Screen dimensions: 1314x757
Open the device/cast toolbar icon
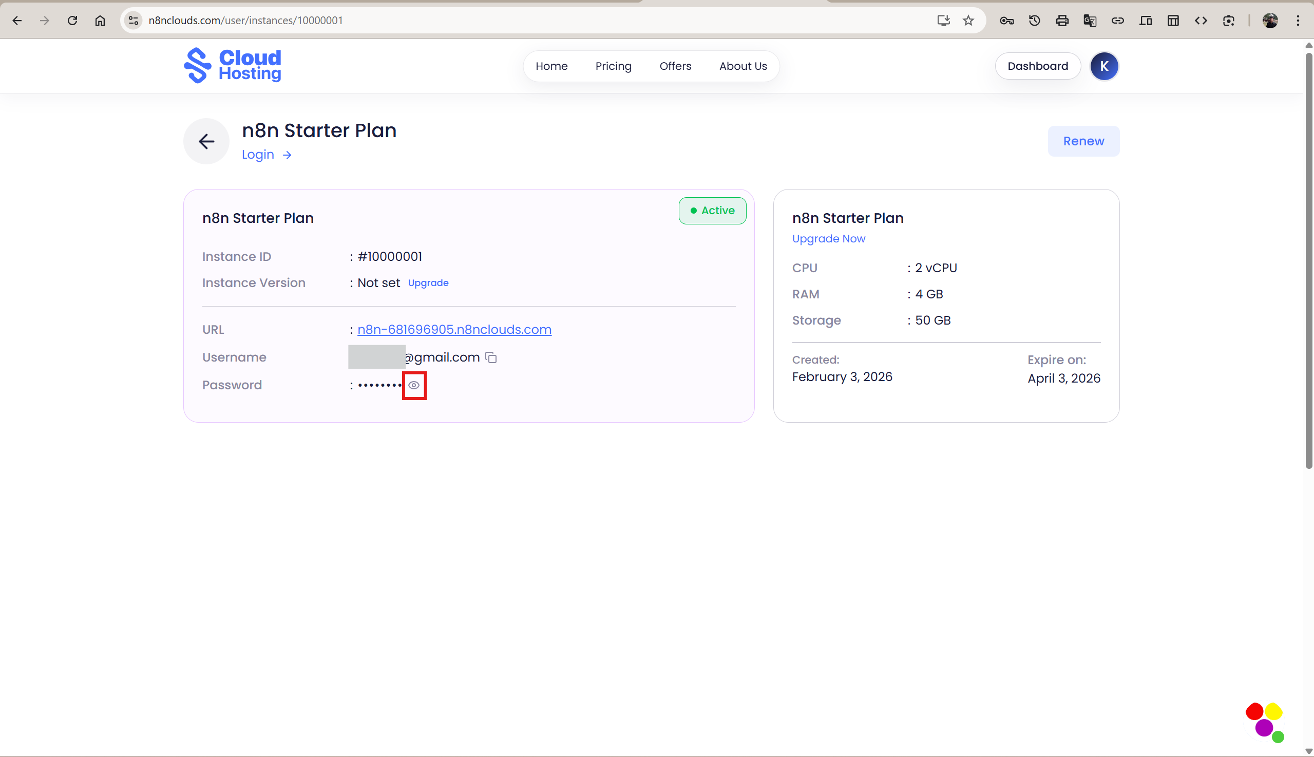(1146, 20)
